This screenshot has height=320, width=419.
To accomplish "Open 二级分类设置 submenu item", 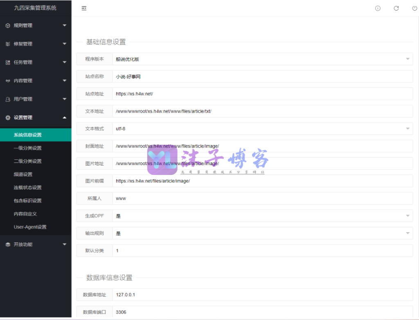I will pyautogui.click(x=36, y=161).
